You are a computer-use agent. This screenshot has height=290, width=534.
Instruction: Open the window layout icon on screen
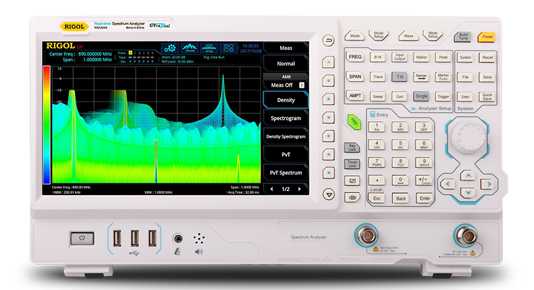[229, 48]
